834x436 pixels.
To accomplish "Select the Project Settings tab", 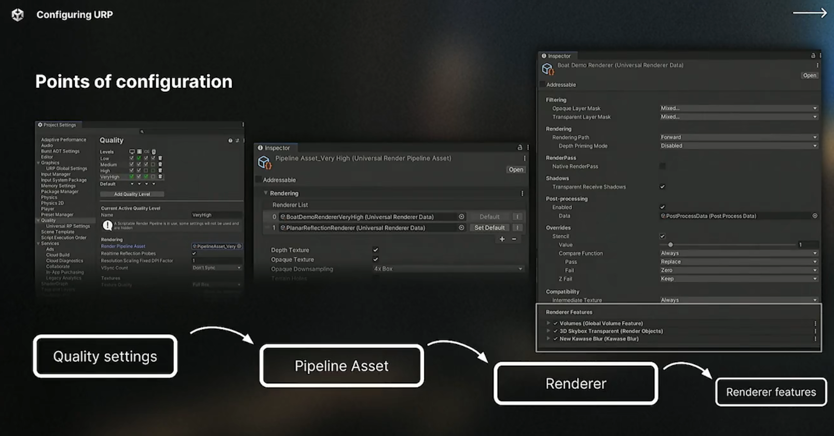I will [57, 125].
